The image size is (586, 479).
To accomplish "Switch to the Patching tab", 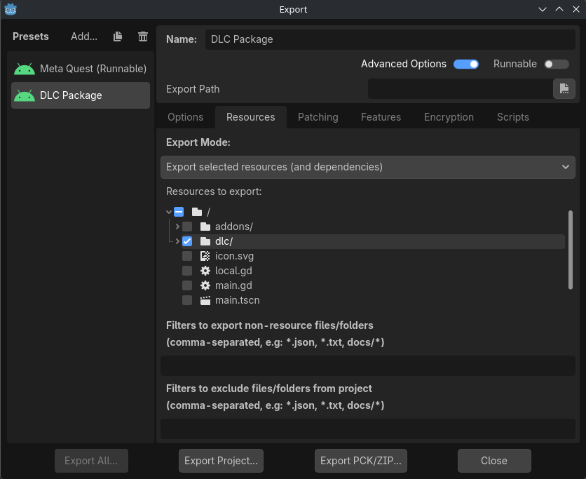I will [318, 117].
